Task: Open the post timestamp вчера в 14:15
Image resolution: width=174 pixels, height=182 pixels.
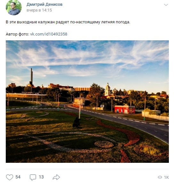Action: (39, 10)
